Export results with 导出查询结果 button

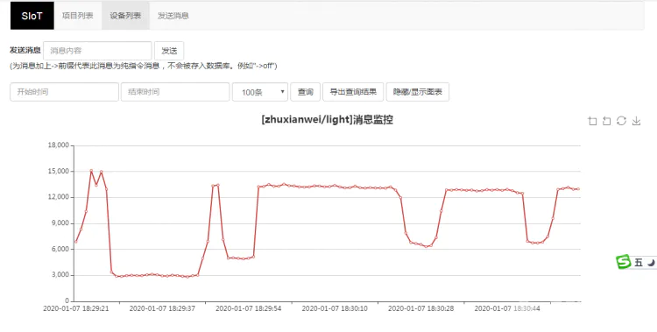(353, 92)
